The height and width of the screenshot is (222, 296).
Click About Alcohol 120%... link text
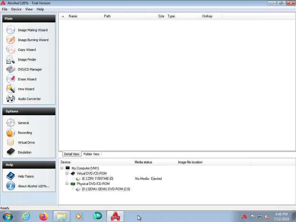[34, 186]
